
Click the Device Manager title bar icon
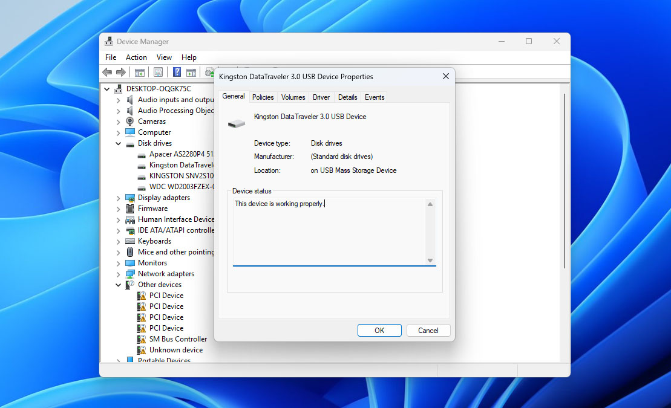109,42
